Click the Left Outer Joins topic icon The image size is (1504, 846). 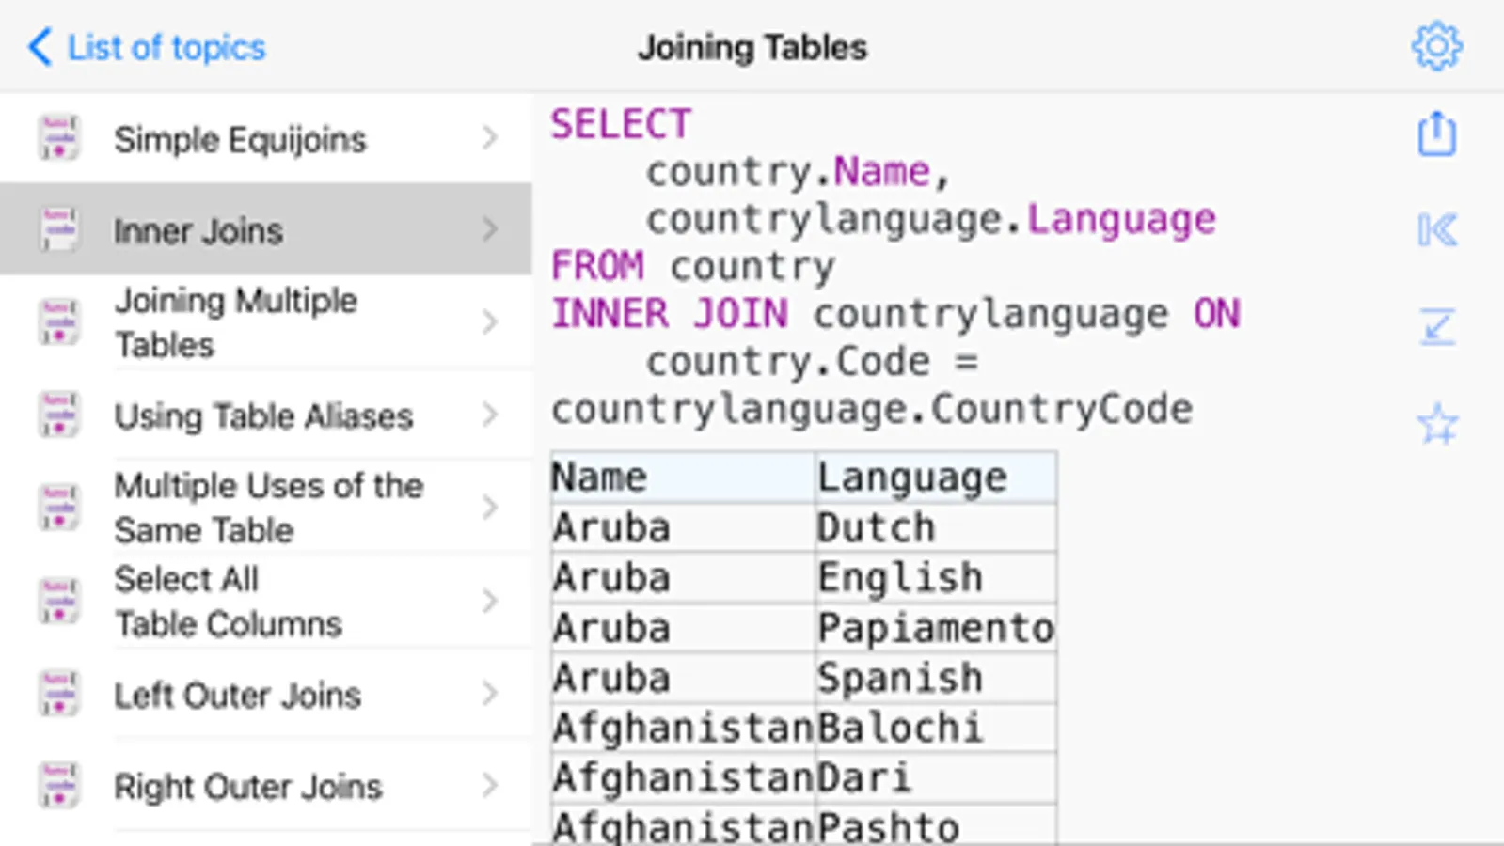click(58, 694)
